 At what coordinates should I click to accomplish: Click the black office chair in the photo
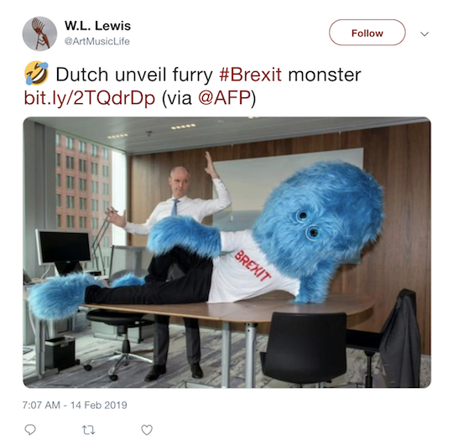click(306, 349)
